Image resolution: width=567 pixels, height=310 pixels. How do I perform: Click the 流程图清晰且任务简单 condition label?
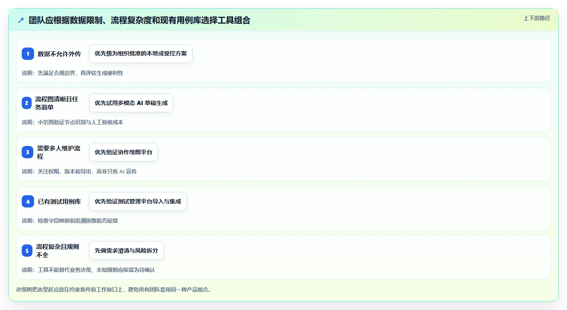click(x=57, y=103)
